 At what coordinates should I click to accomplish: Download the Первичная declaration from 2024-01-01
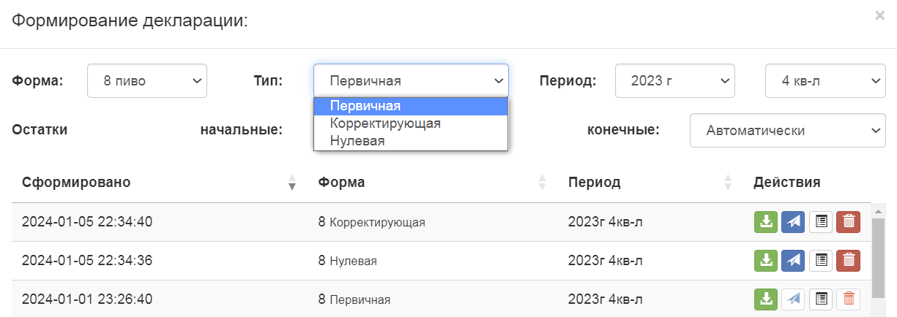pos(765,299)
